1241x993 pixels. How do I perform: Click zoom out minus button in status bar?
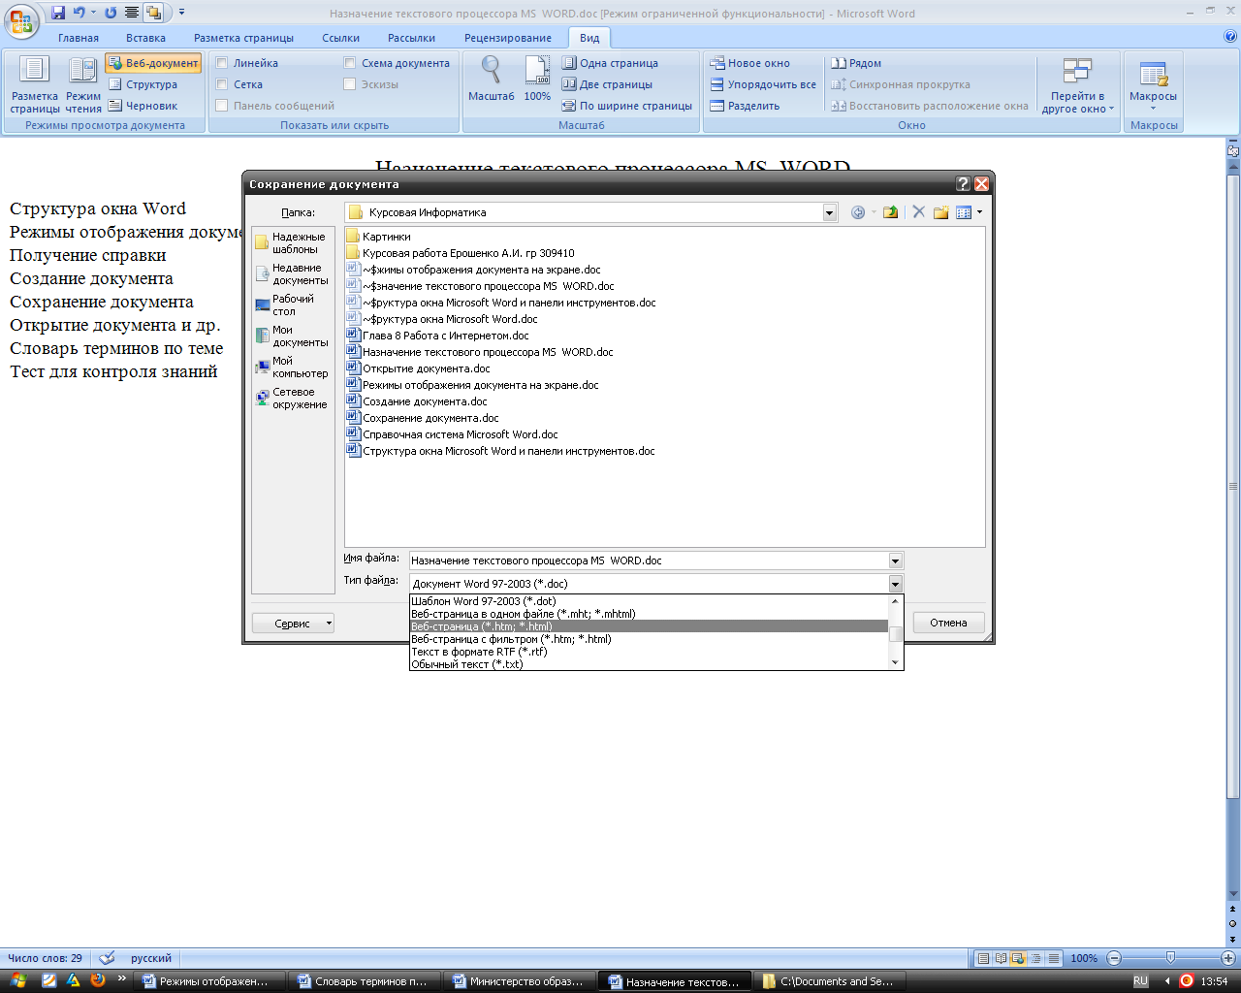(1113, 958)
